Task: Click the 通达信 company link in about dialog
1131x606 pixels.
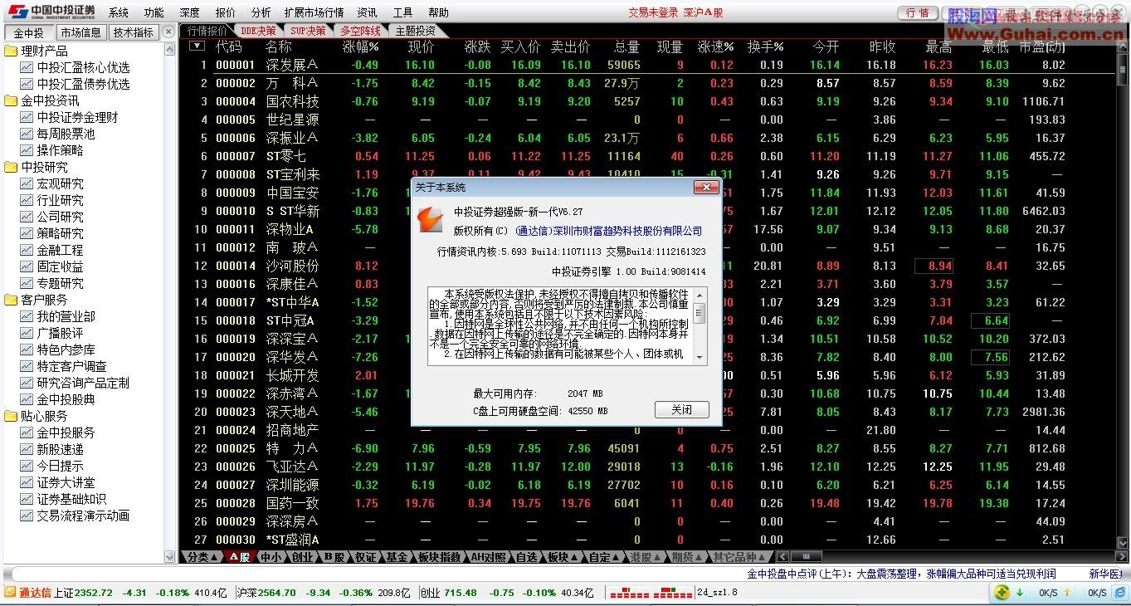Action: tap(609, 231)
